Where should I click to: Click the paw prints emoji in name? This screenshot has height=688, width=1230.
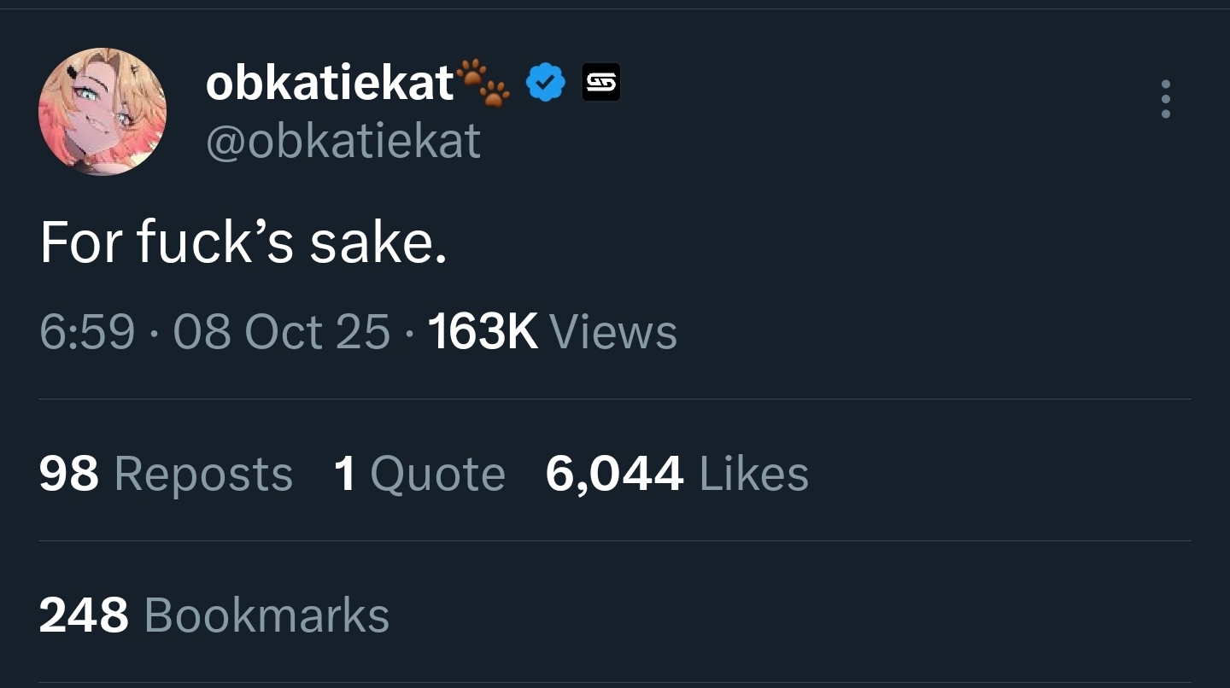pos(483,83)
